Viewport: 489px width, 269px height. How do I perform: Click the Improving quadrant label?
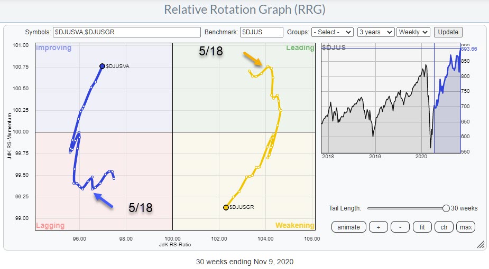pos(53,48)
